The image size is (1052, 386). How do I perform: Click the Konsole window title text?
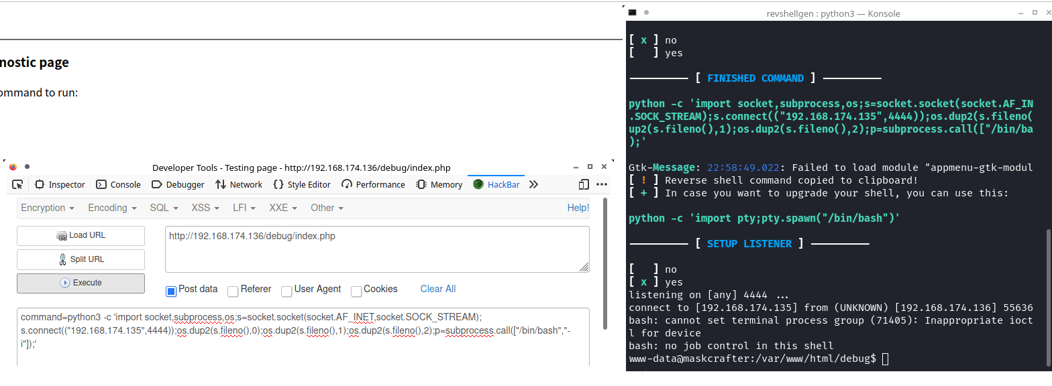click(833, 13)
